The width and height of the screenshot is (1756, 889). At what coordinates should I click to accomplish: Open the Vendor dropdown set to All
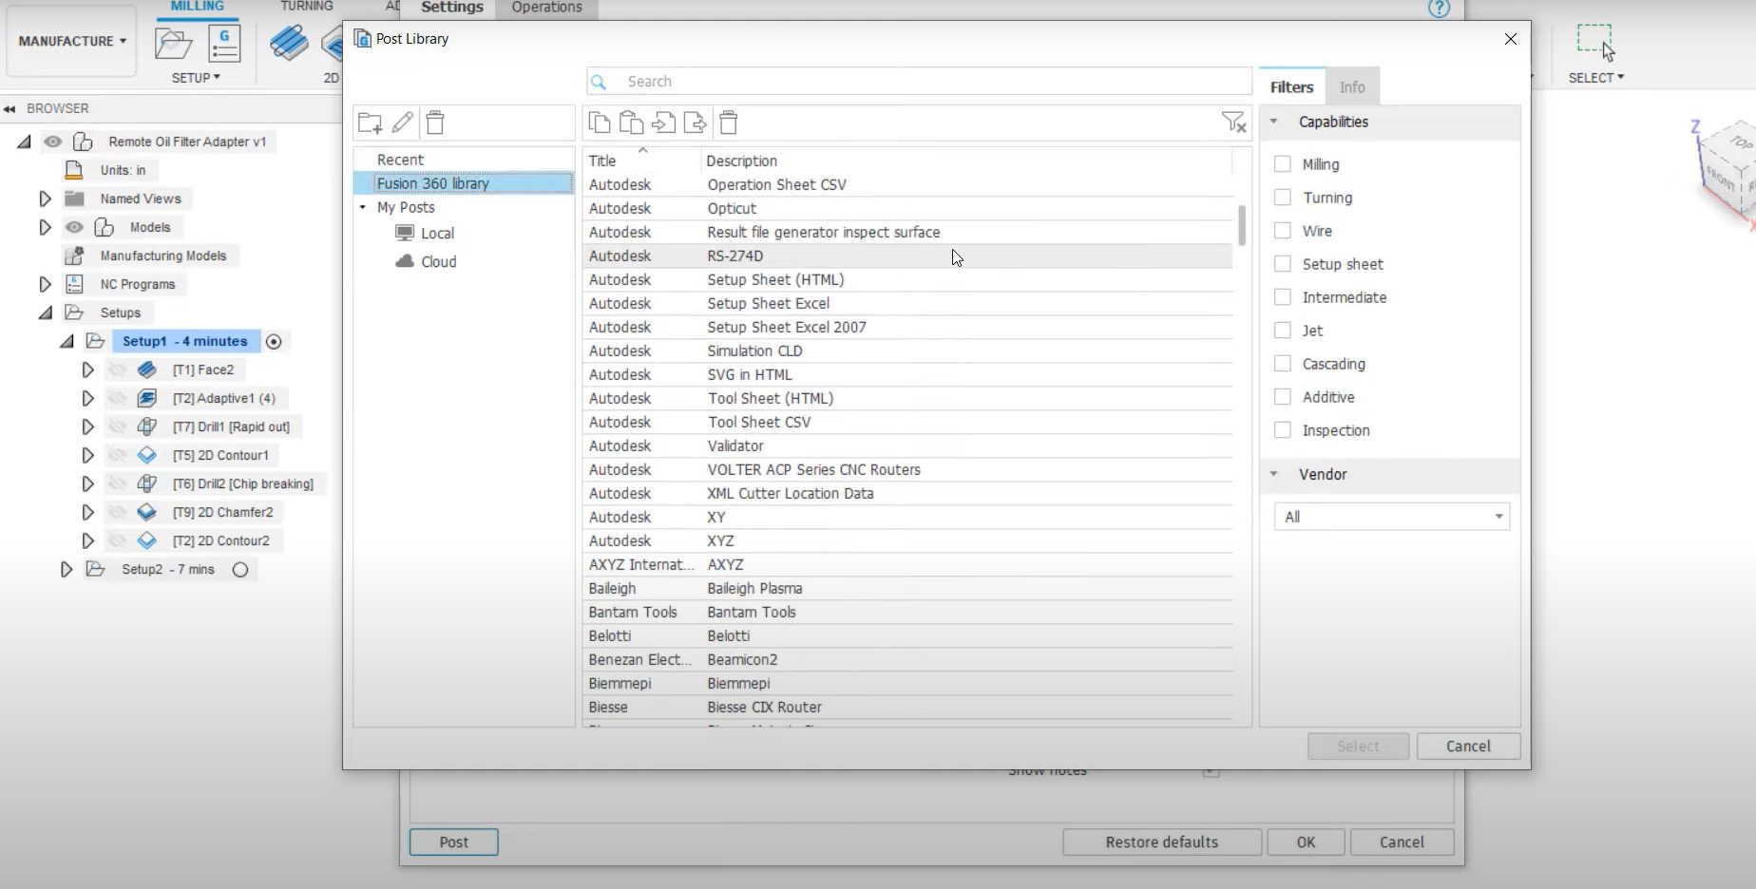pyautogui.click(x=1391, y=517)
